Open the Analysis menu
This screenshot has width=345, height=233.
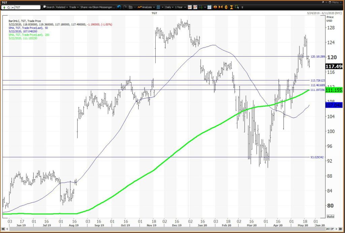tap(146, 7)
